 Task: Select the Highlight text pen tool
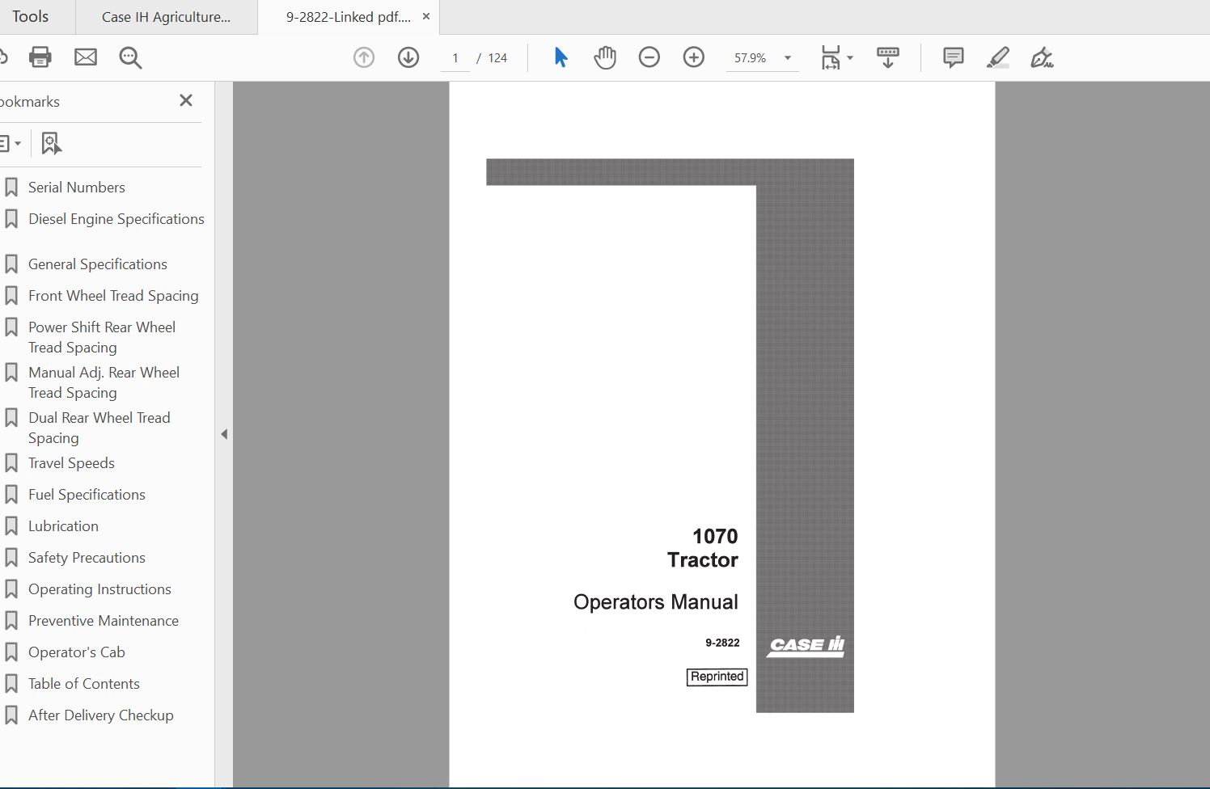tap(998, 57)
